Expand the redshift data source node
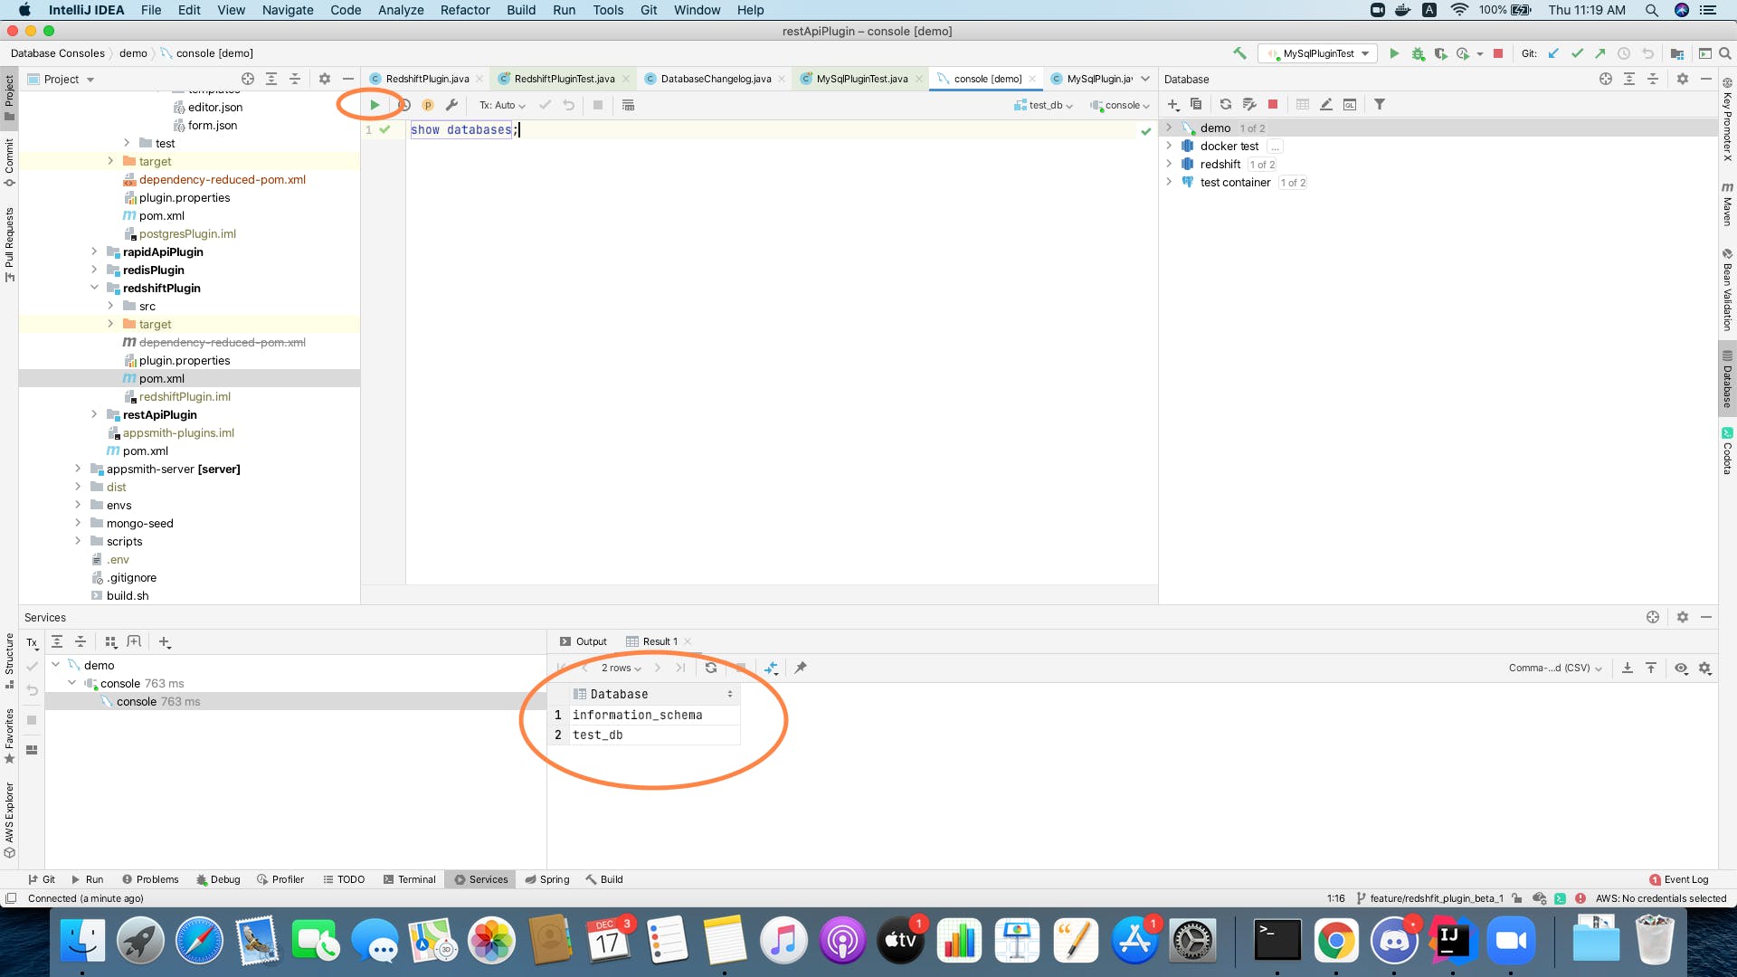The image size is (1737, 977). pos(1169,164)
